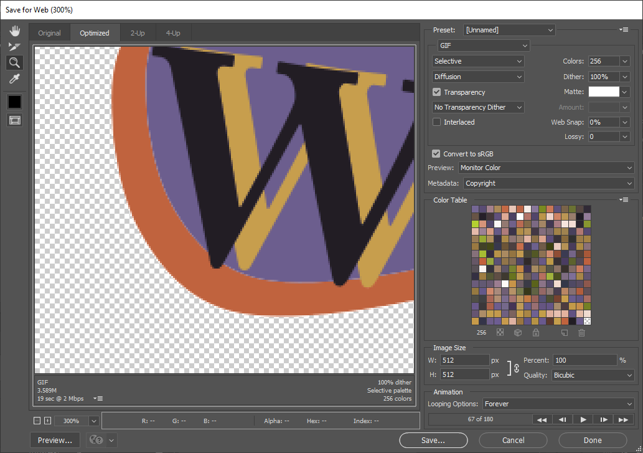Open the preview menu icon beside download time
The image size is (643, 453).
point(98,398)
